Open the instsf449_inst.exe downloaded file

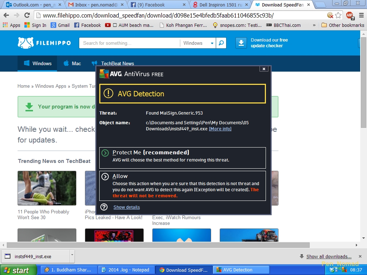35,256
